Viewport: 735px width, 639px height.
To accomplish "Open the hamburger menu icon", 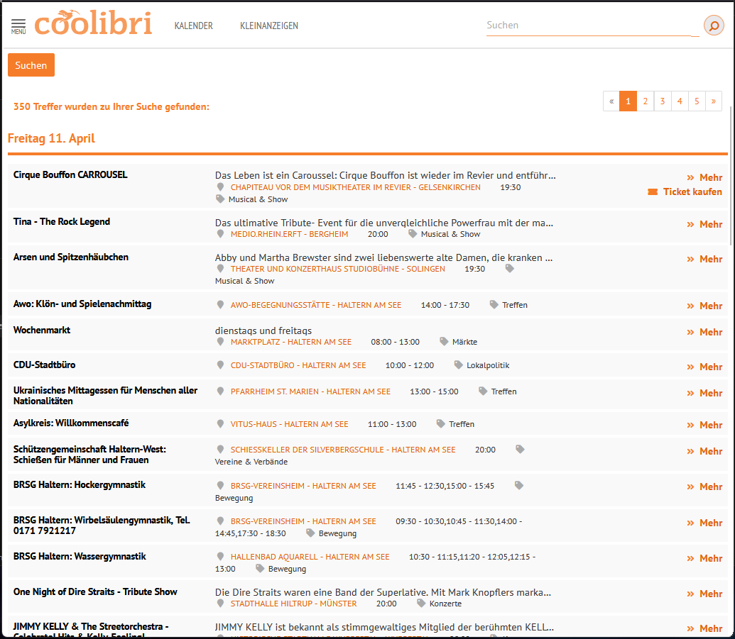I will click(18, 26).
